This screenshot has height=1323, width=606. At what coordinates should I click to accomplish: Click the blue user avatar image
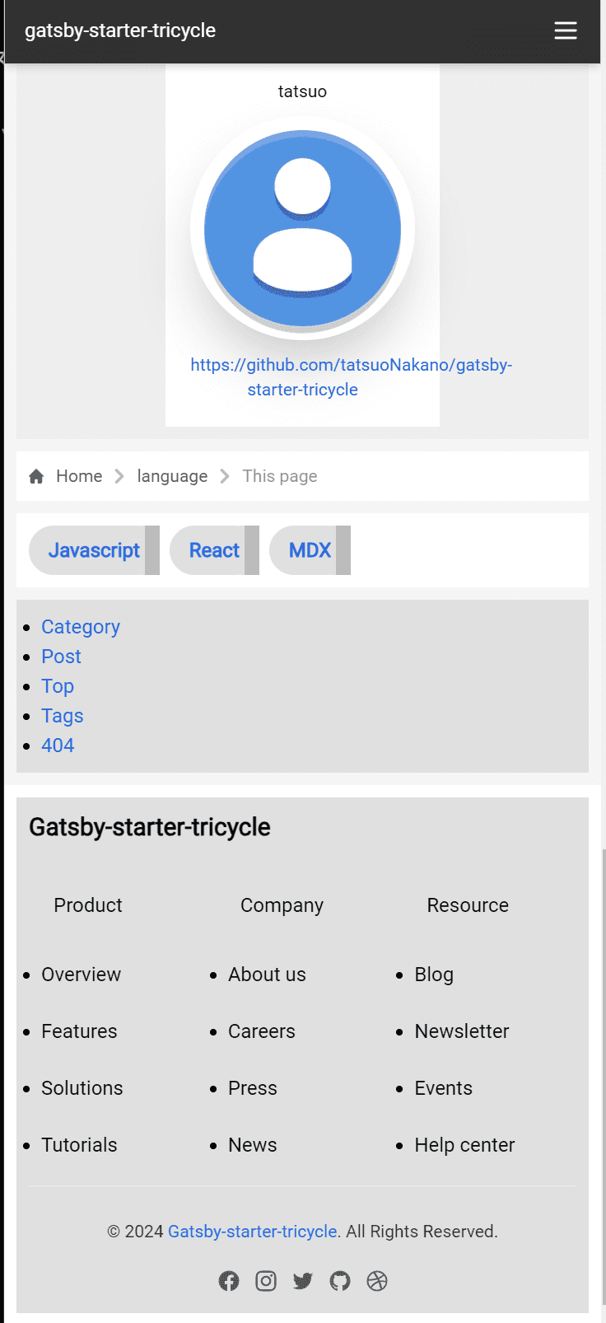[302, 228]
